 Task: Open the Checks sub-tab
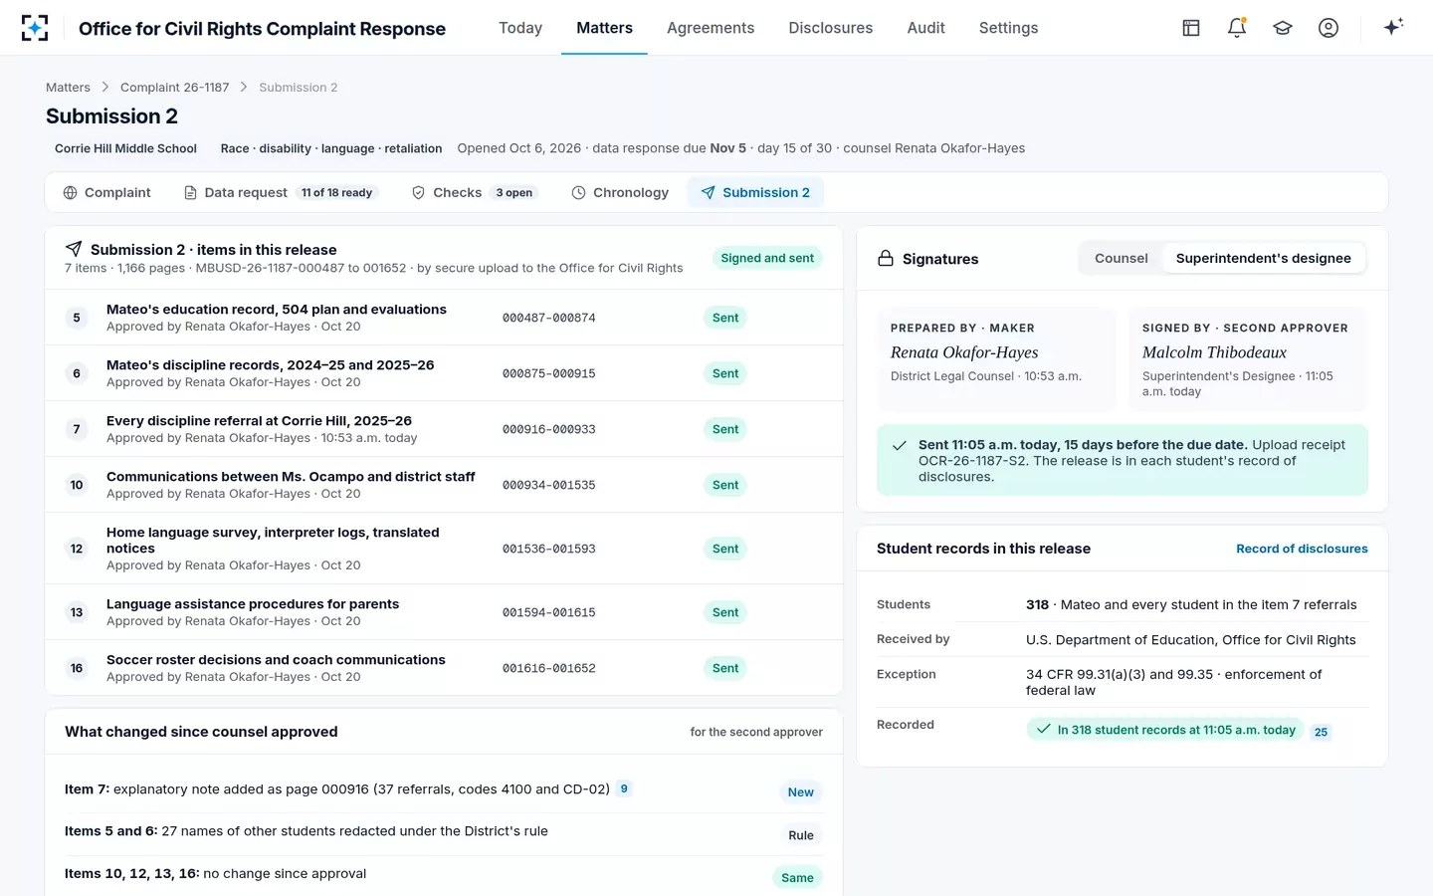474,192
